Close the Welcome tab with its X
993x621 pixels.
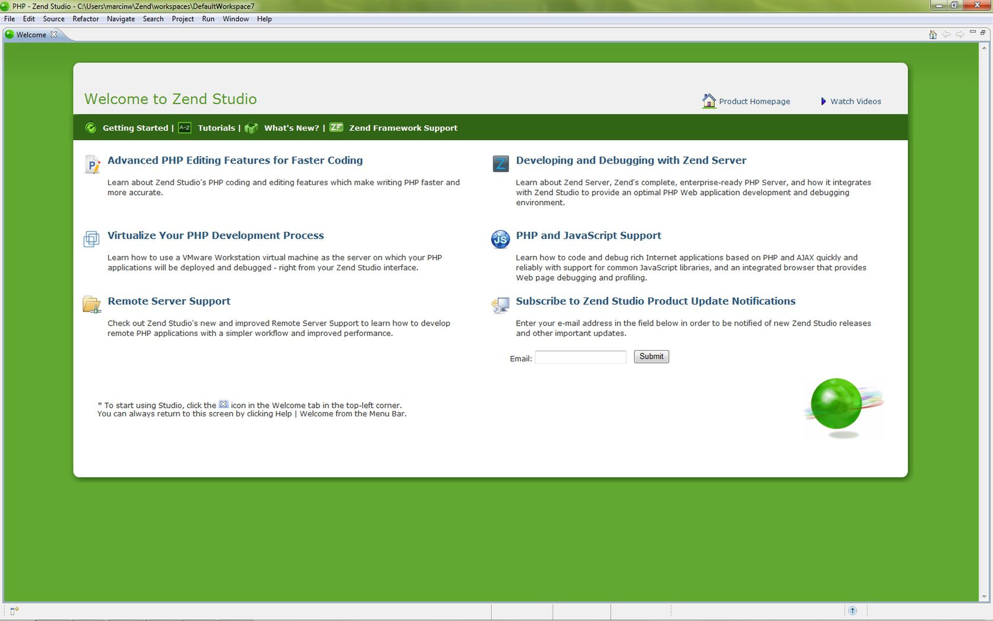coord(54,34)
